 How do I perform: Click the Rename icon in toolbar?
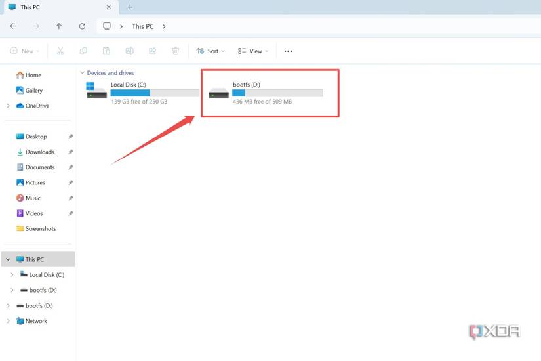129,51
